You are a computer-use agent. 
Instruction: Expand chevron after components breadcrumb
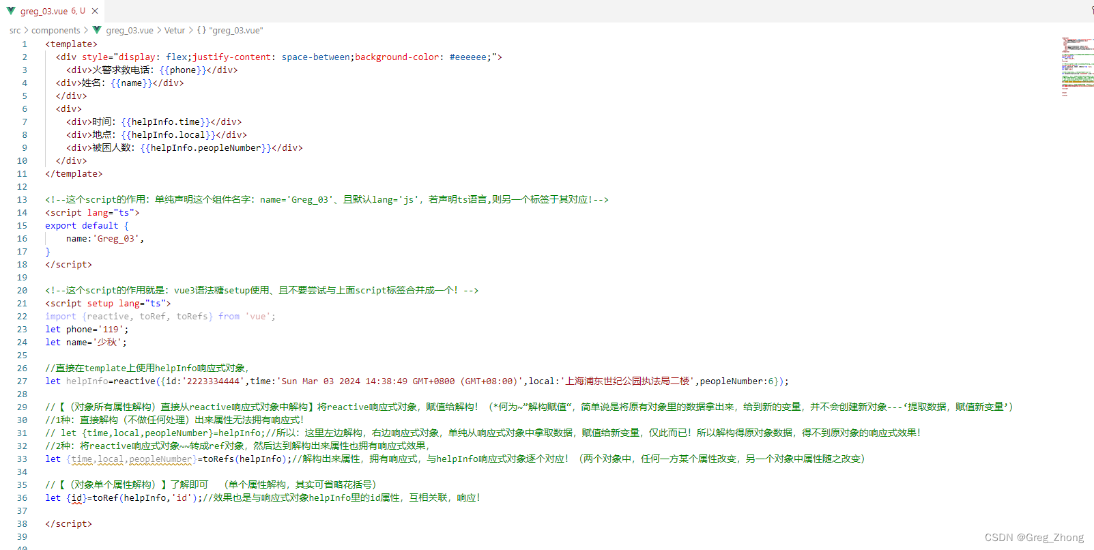86,30
